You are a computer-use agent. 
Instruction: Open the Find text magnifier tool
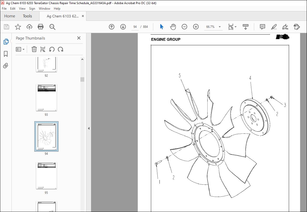(52, 27)
